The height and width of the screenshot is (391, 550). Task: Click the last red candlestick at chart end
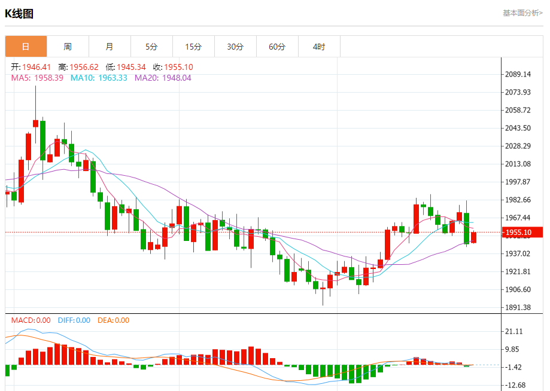tap(473, 237)
